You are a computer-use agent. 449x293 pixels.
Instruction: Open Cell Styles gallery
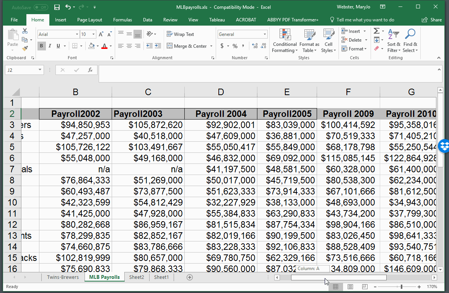click(x=329, y=40)
